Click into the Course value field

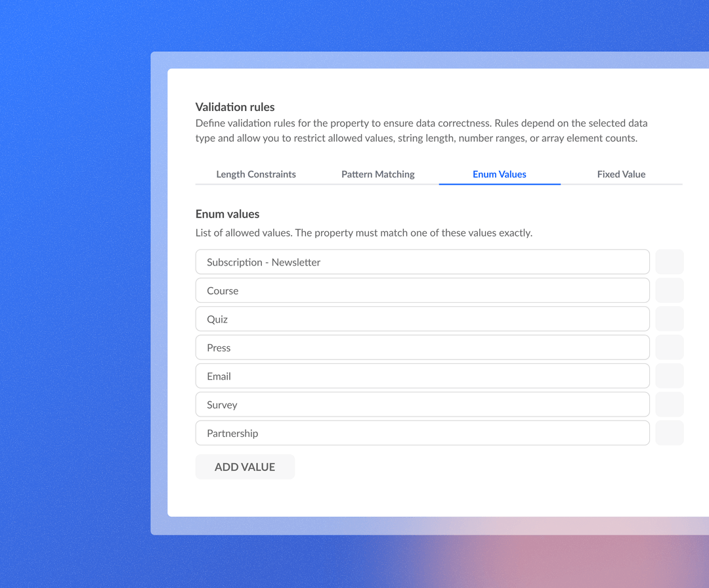point(422,290)
